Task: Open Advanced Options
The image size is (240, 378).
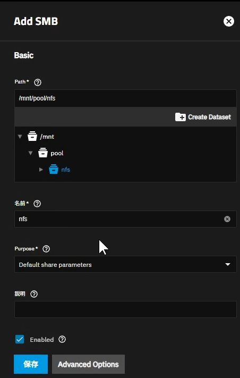Action: pos(88,364)
